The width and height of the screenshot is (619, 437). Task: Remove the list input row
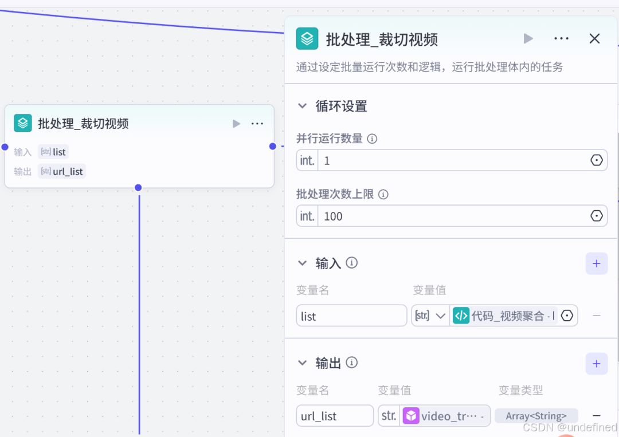click(x=597, y=316)
